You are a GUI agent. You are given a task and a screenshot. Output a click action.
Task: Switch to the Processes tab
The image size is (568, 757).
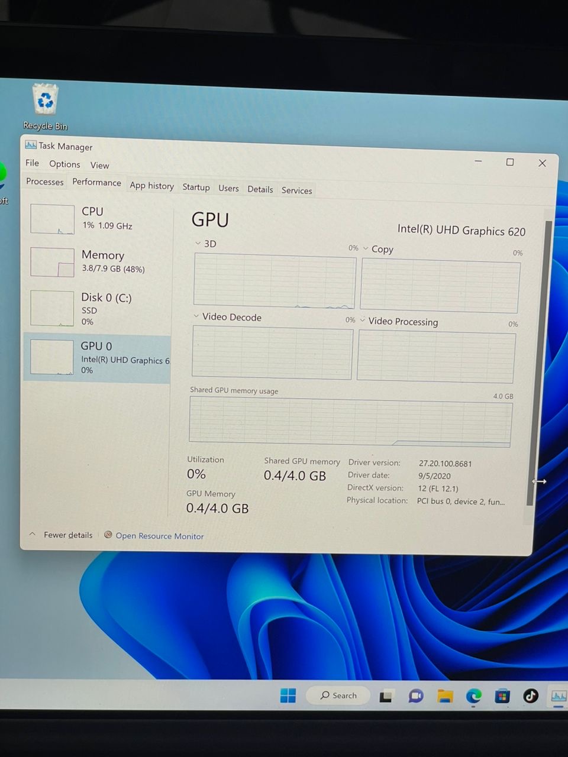tap(44, 182)
